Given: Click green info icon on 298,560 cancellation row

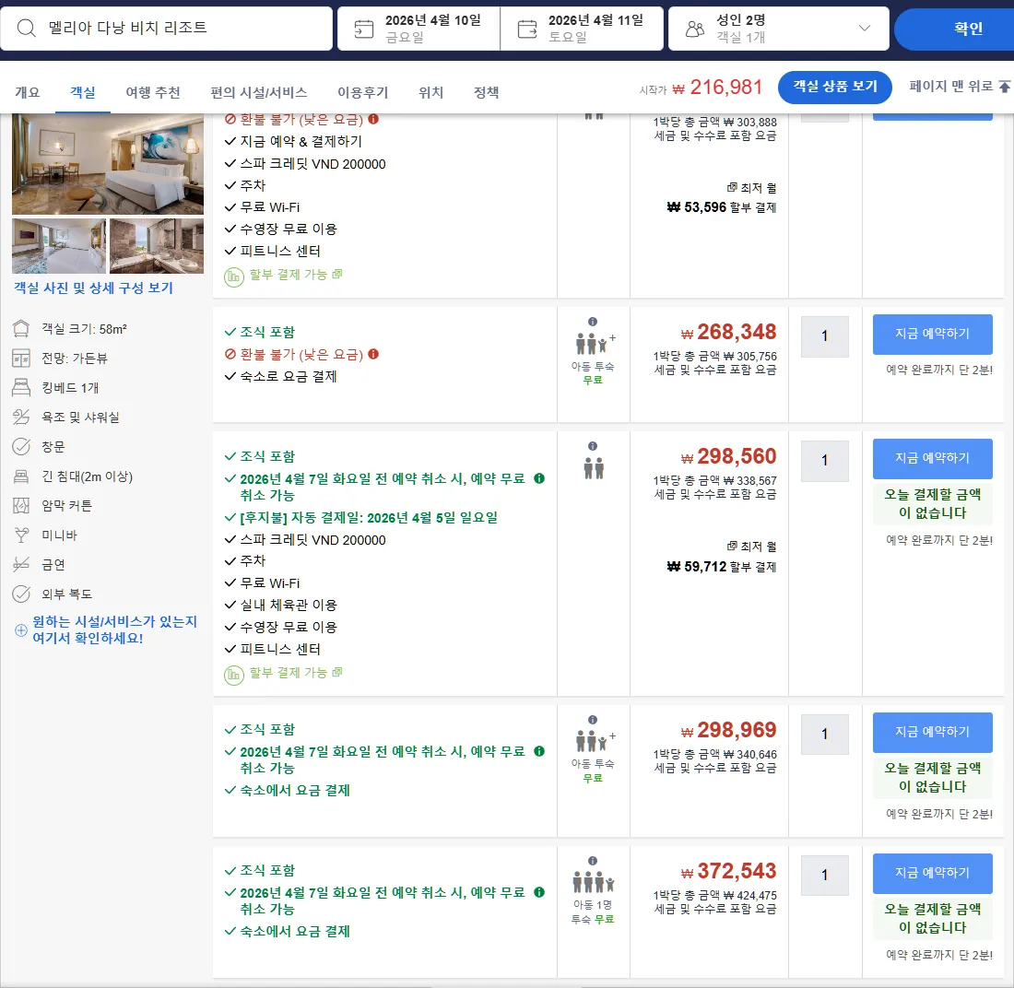Looking at the screenshot, I should pos(539,478).
